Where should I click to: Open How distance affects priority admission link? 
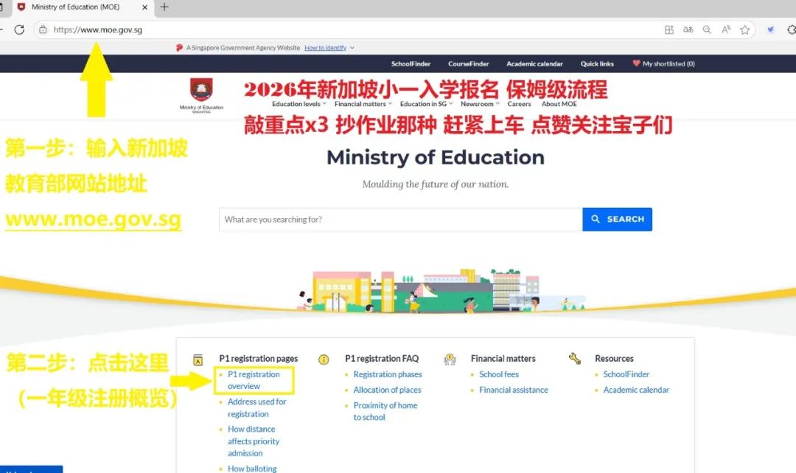[254, 441]
